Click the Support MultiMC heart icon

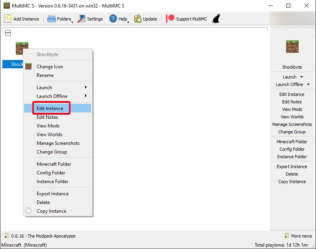point(170,19)
